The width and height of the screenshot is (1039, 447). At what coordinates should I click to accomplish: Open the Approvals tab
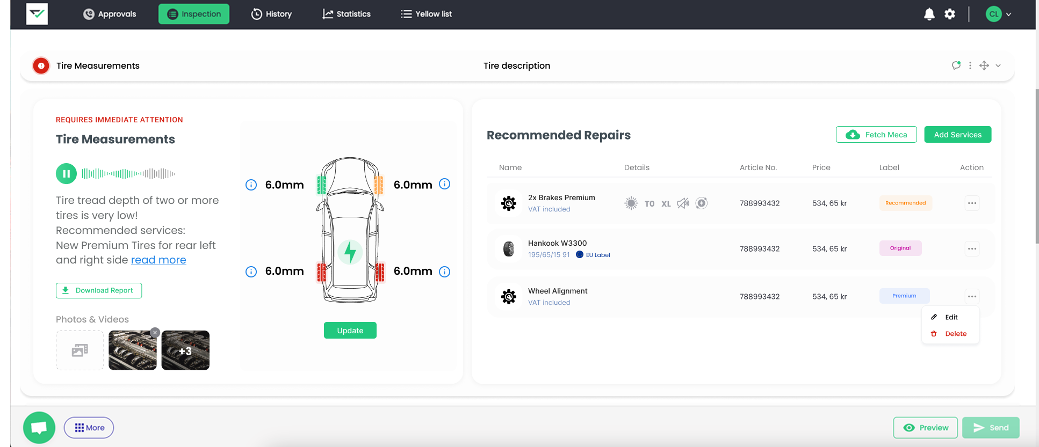[110, 14]
